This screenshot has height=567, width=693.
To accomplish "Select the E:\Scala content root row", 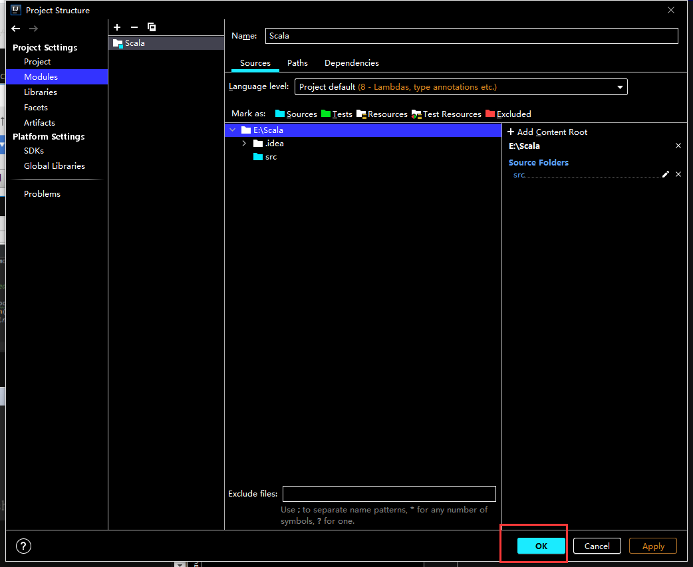I will pos(363,130).
